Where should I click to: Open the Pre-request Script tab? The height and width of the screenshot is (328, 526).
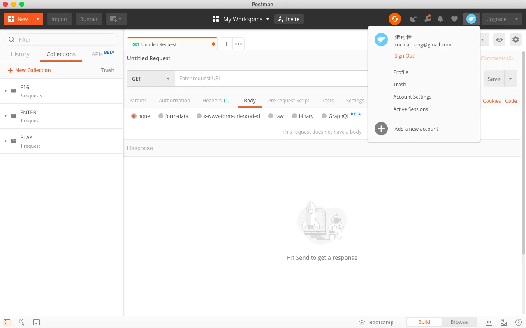click(289, 100)
